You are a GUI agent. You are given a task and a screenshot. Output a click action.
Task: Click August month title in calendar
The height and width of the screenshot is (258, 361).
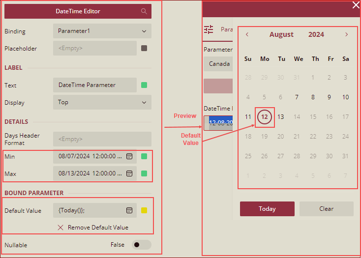pyautogui.click(x=281, y=34)
